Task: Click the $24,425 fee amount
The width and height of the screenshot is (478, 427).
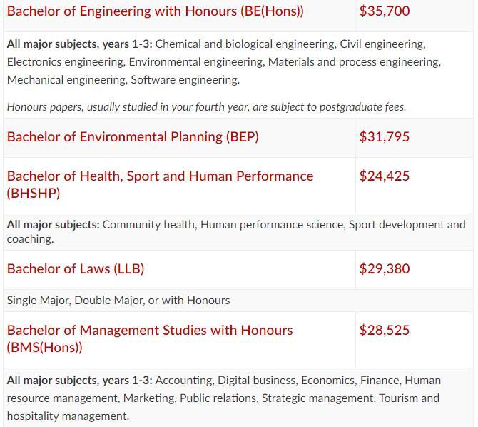Action: pos(385,176)
